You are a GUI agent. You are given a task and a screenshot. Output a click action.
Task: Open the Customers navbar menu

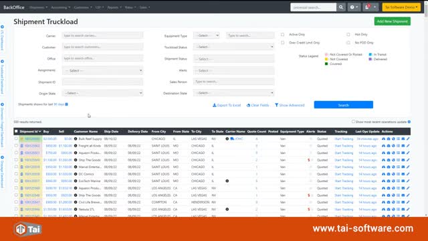click(83, 7)
